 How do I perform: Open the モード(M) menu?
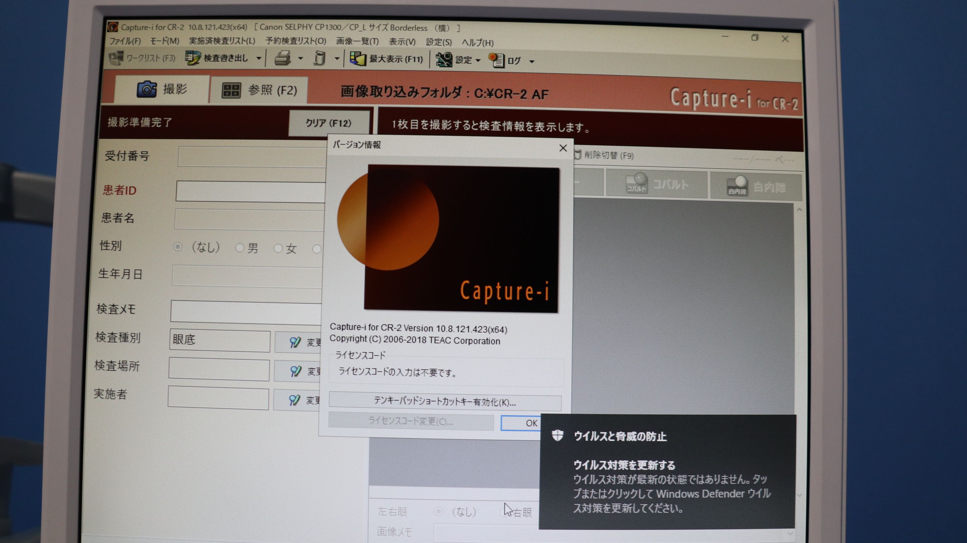tap(165, 41)
